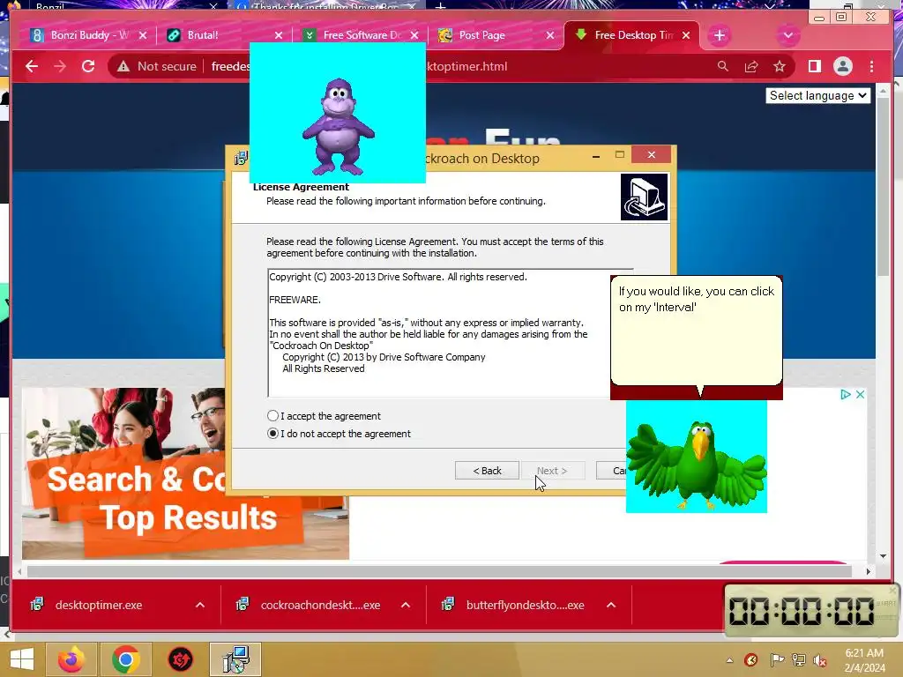
Task: Bookmark this page with the star
Action: 780,66
